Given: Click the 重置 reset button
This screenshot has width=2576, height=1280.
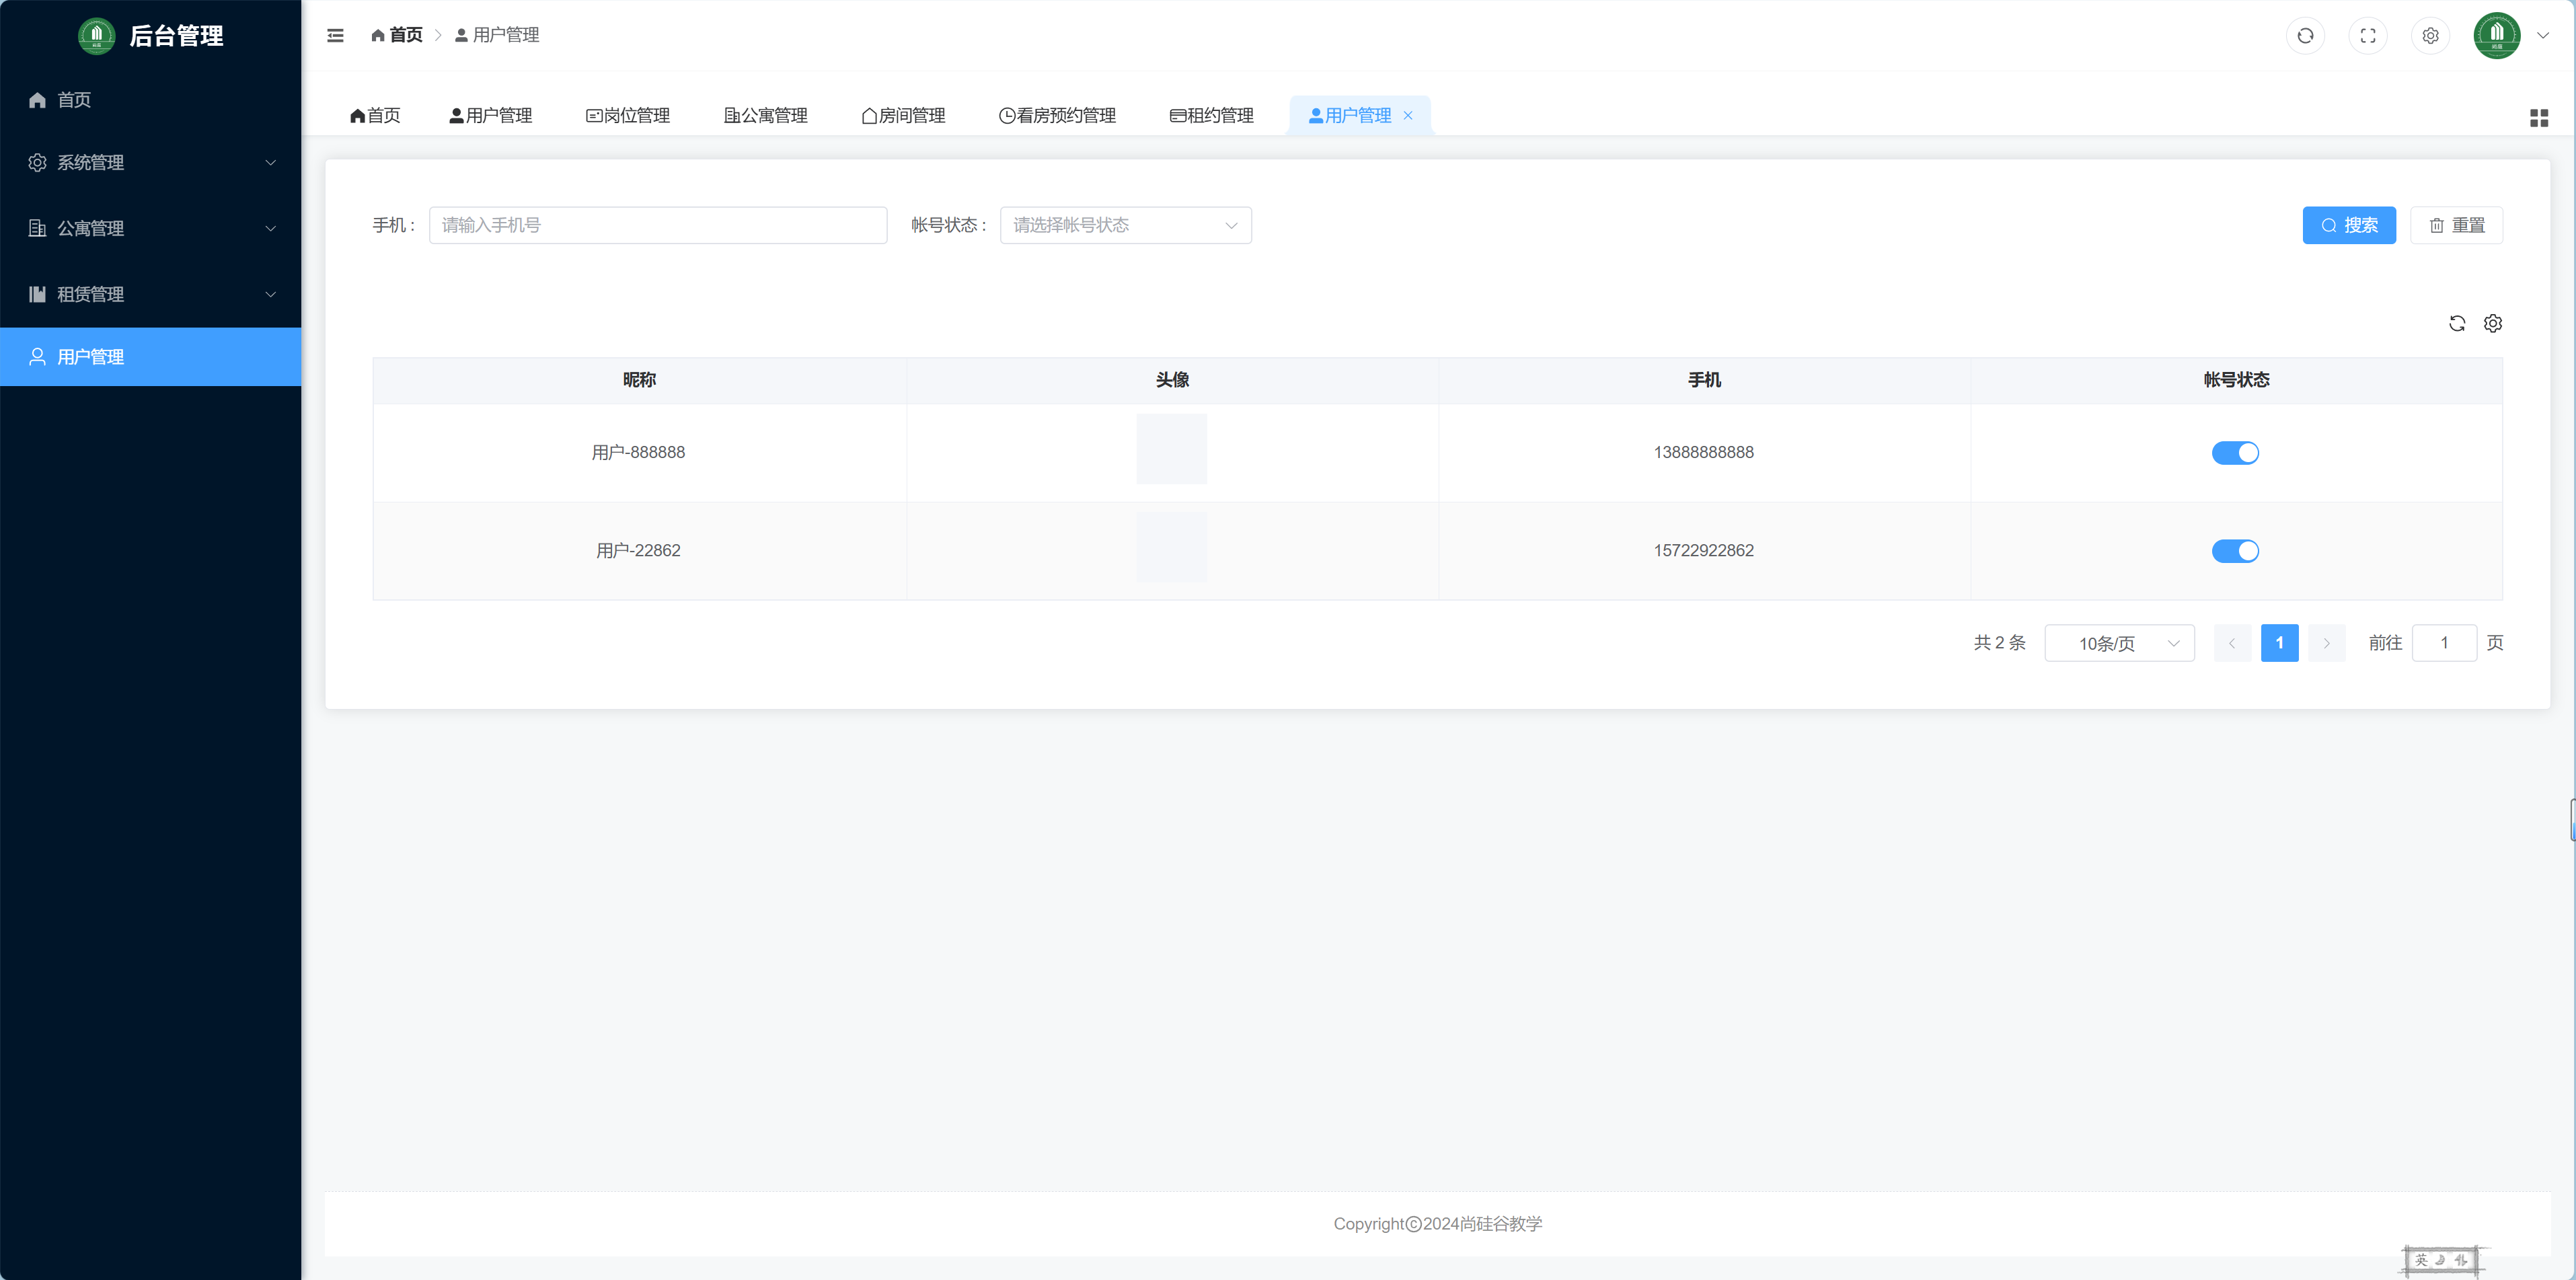Looking at the screenshot, I should click(2457, 225).
